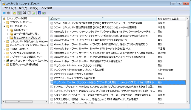The height and width of the screenshot is (110, 191).
Task: Click the policy list scroll-up arrow
Action: point(187,19)
